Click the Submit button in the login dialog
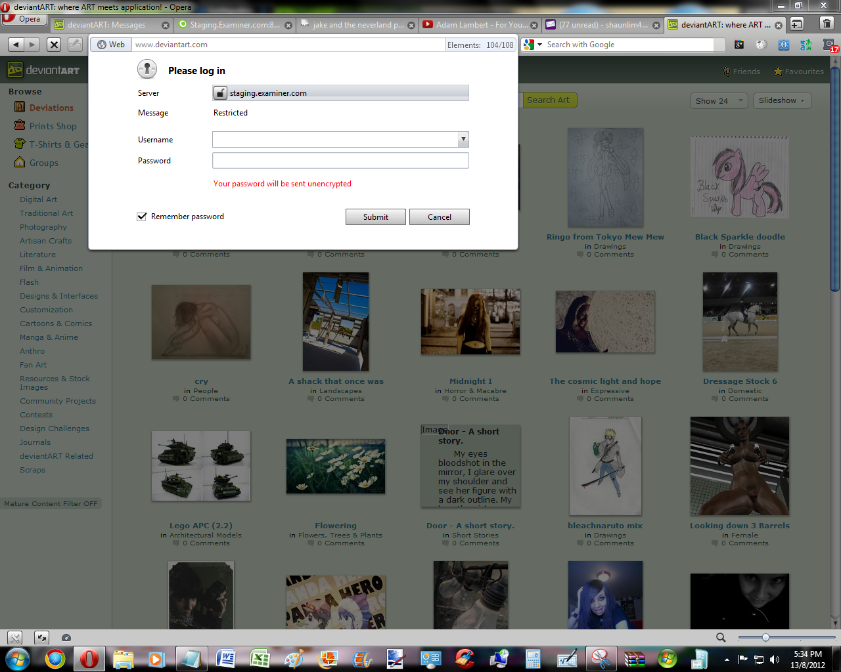This screenshot has height=672, width=841. pyautogui.click(x=376, y=217)
